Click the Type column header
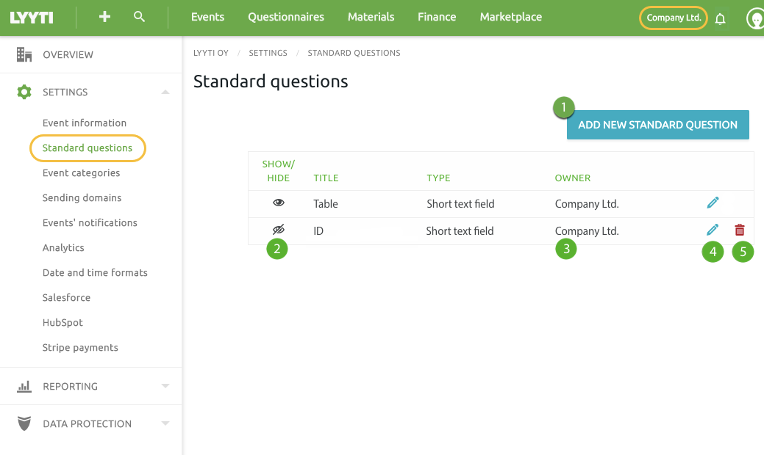This screenshot has width=764, height=455. 438,178
